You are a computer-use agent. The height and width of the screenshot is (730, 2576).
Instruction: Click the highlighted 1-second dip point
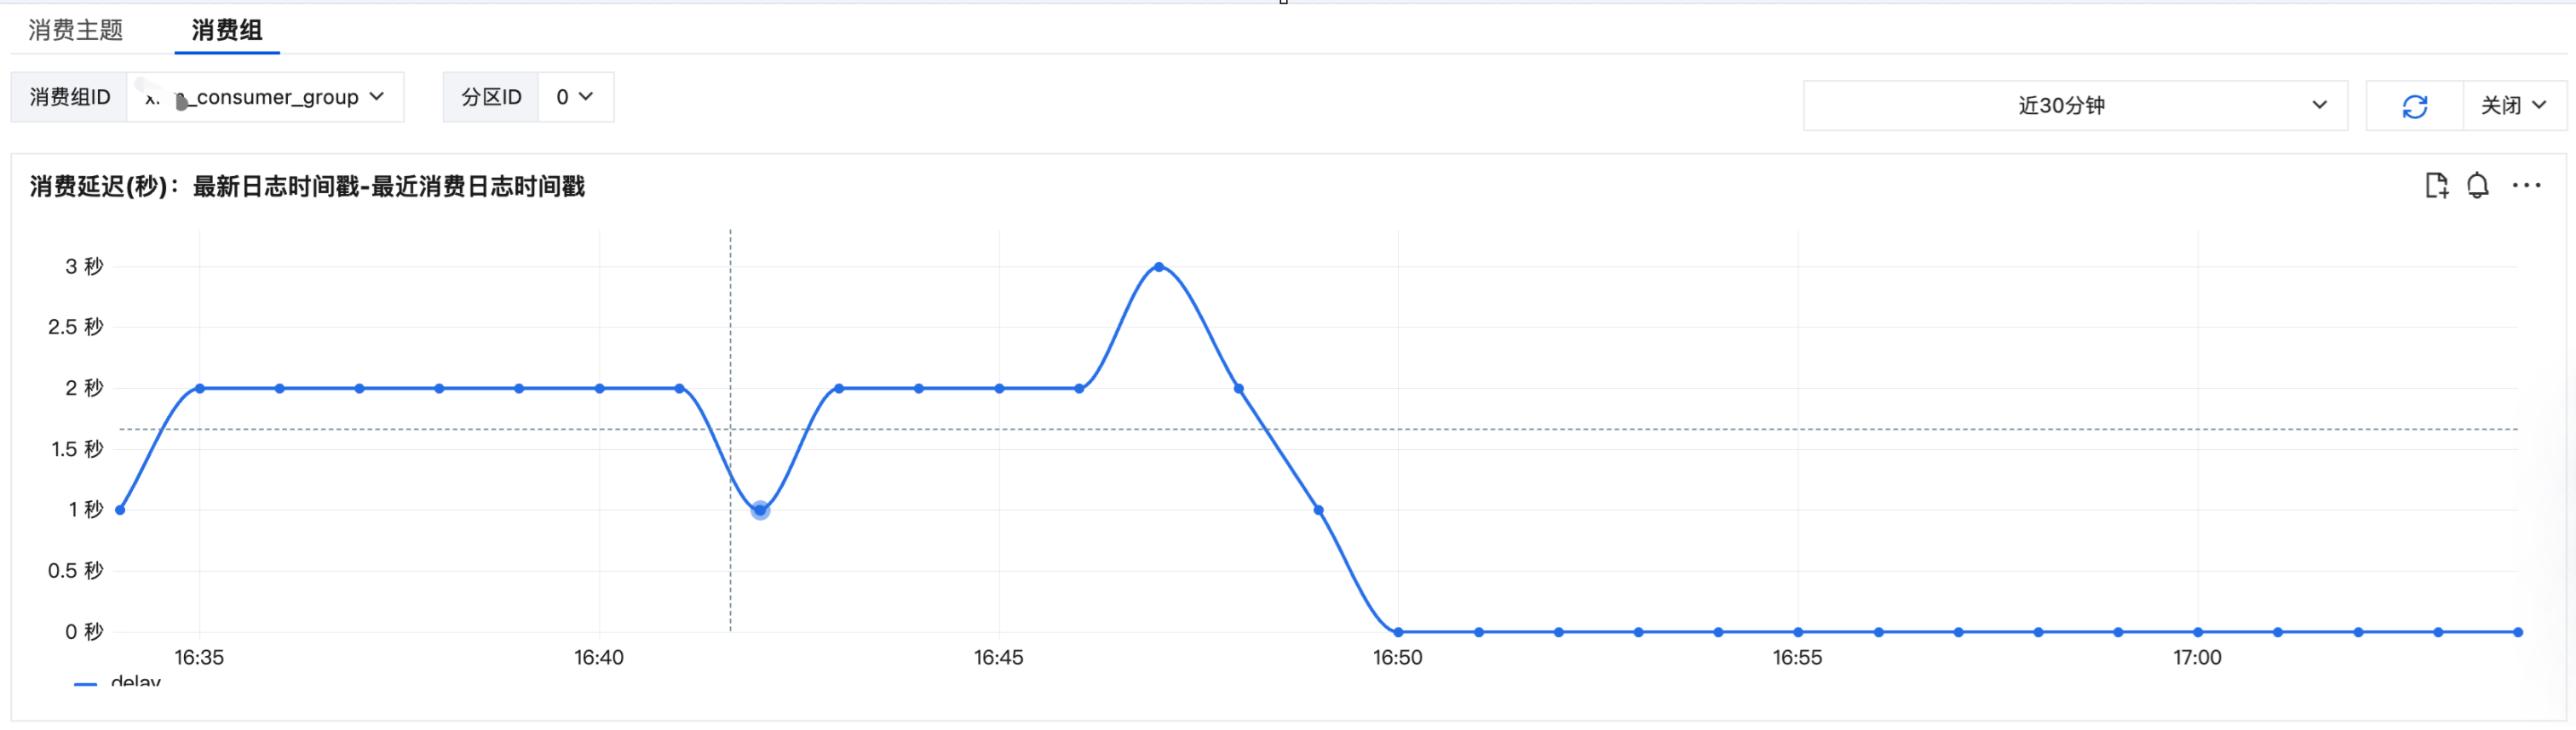760,510
